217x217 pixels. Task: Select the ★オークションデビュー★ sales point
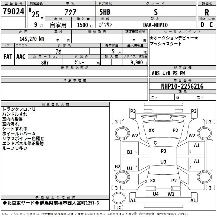(x=174, y=38)
